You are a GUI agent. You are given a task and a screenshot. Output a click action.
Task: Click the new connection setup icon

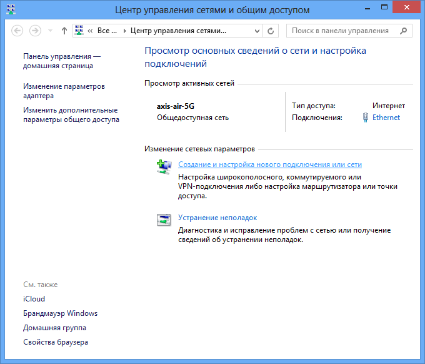[x=164, y=166]
